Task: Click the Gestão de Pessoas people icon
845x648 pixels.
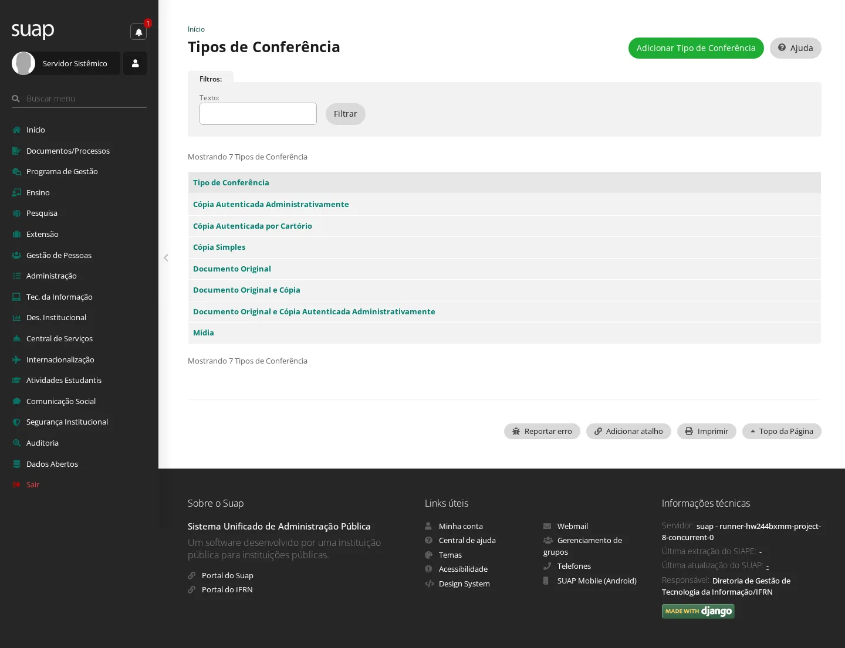Action: (x=16, y=255)
